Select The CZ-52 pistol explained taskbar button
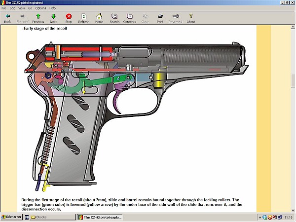The width and height of the screenshot is (296, 222). [x=100, y=217]
